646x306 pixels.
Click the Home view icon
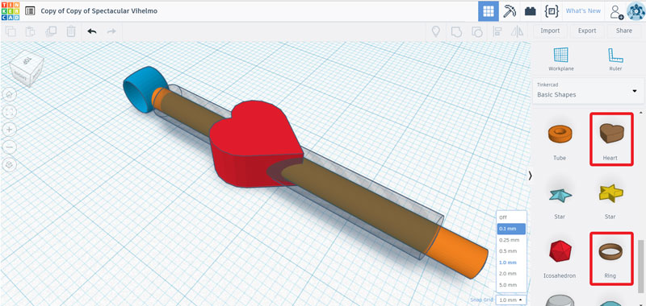pyautogui.click(x=10, y=94)
